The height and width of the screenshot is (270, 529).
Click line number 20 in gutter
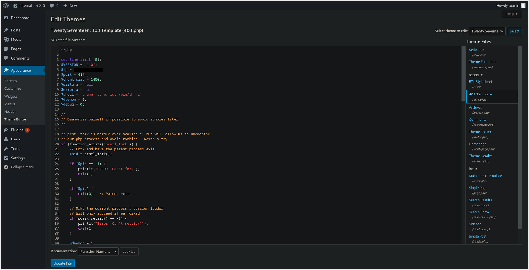(x=57, y=144)
